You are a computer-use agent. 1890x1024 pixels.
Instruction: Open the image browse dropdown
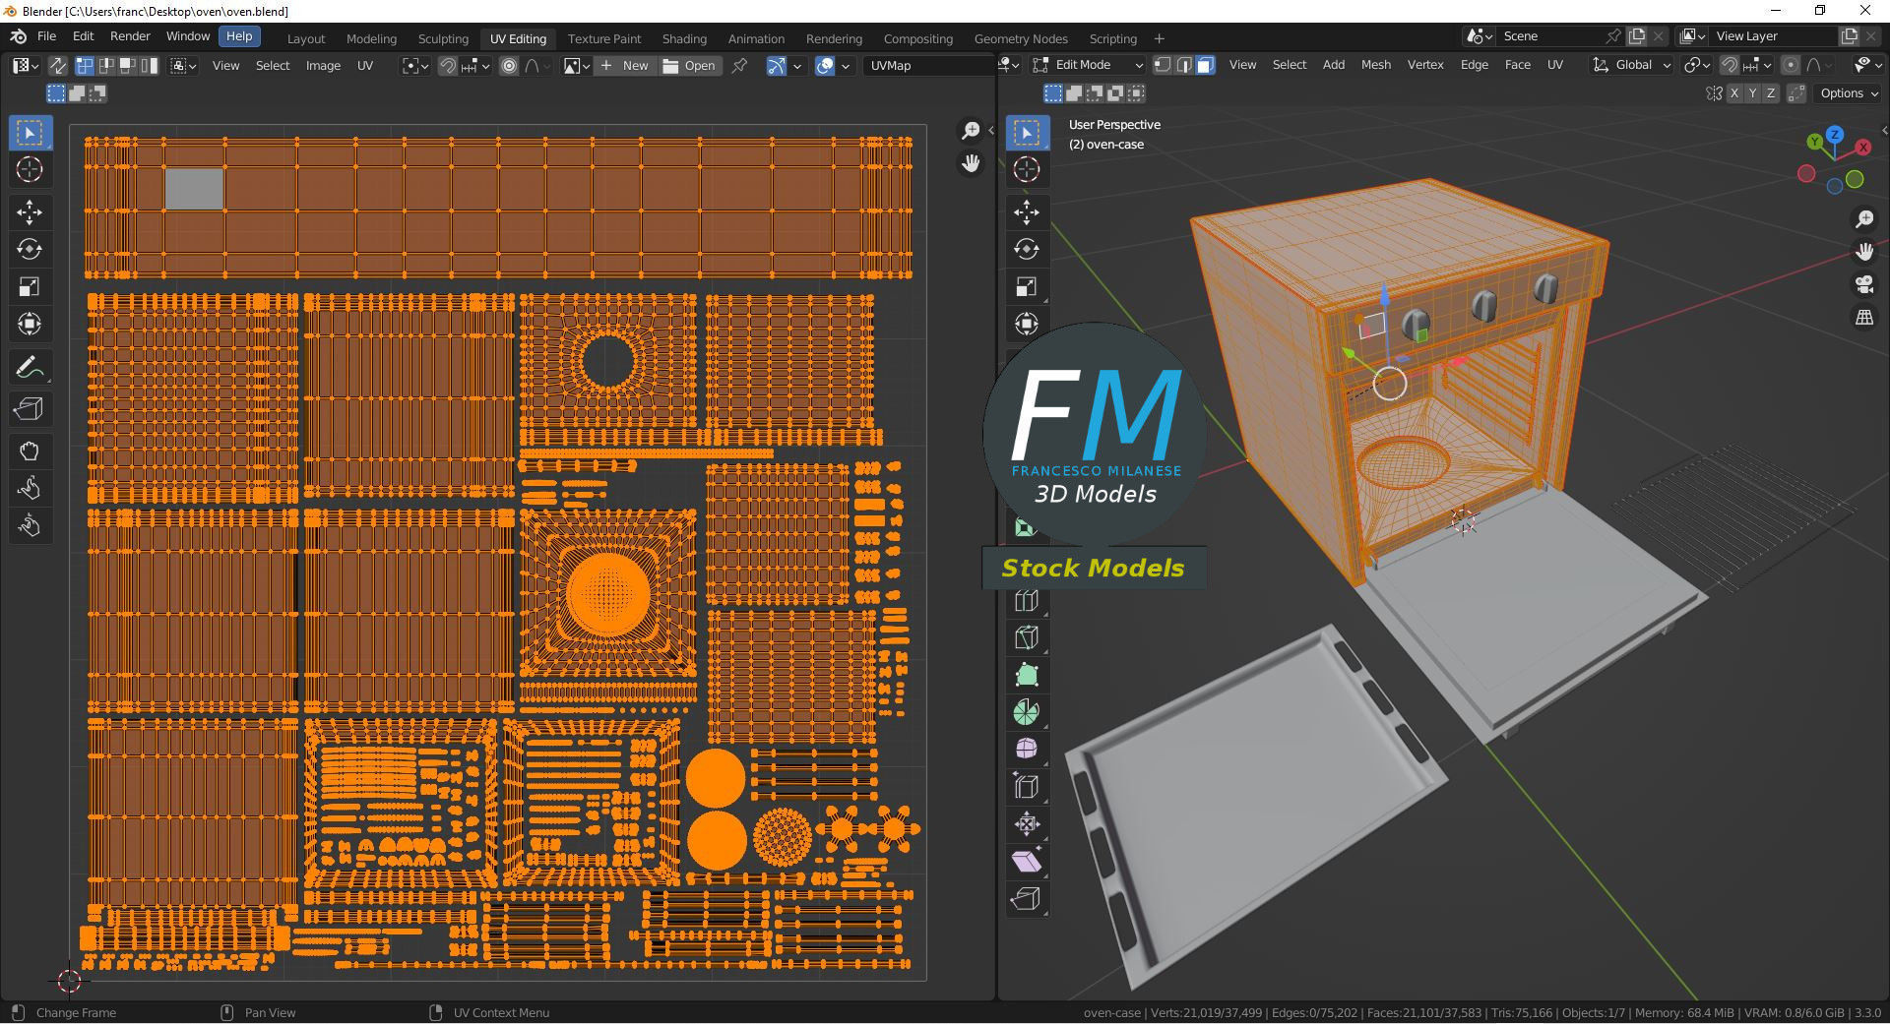(577, 66)
